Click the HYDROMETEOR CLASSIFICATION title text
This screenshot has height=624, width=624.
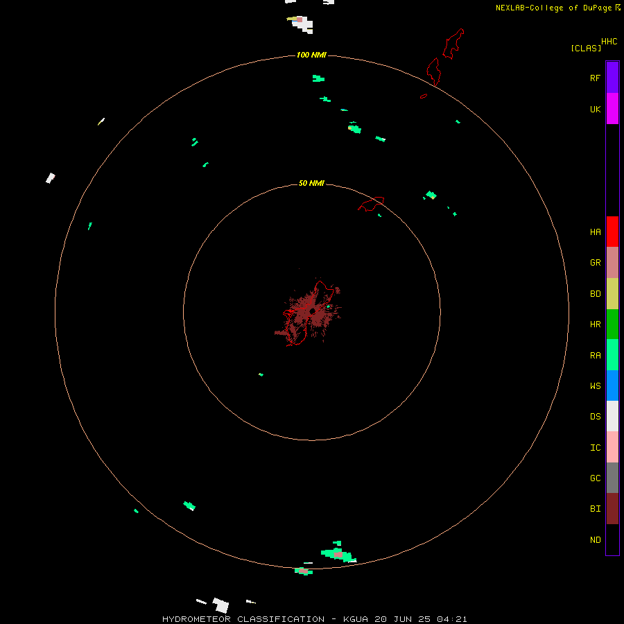coord(243,619)
